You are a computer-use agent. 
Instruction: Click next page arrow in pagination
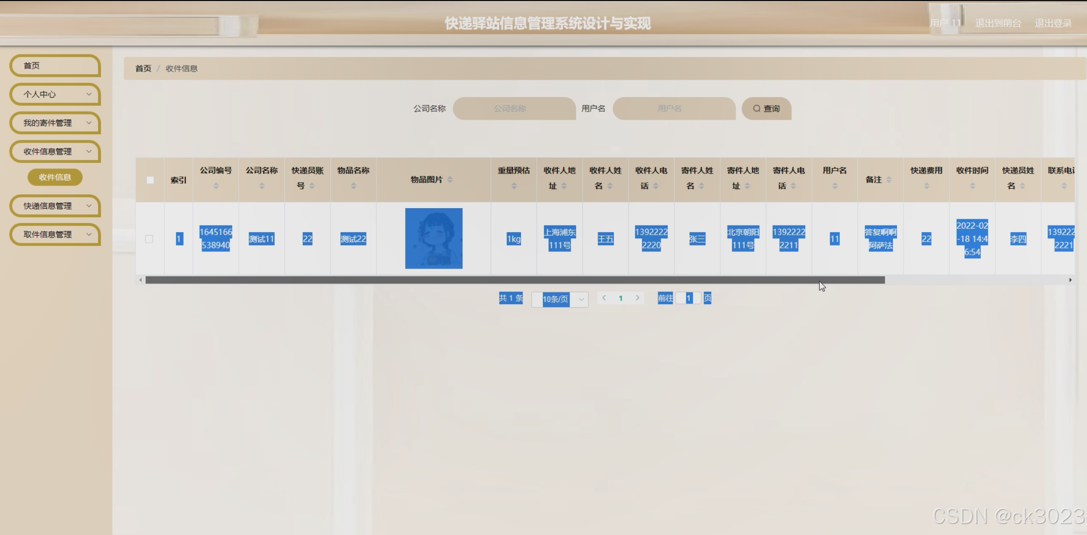coord(638,298)
